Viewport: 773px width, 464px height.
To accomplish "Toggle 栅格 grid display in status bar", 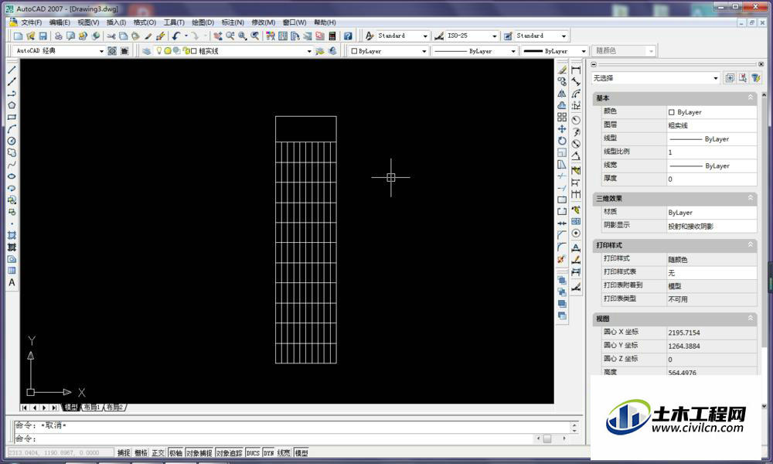I will coord(141,452).
